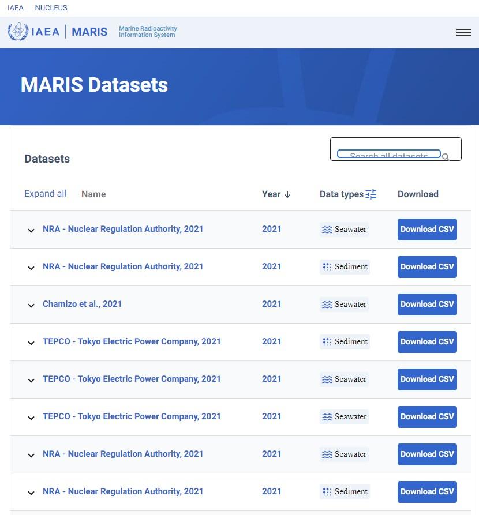The image size is (479, 515).
Task: Download CSV for TEPCO Sediment dataset
Action: [427, 341]
